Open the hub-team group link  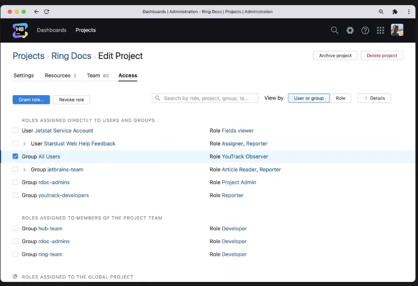[50, 229]
